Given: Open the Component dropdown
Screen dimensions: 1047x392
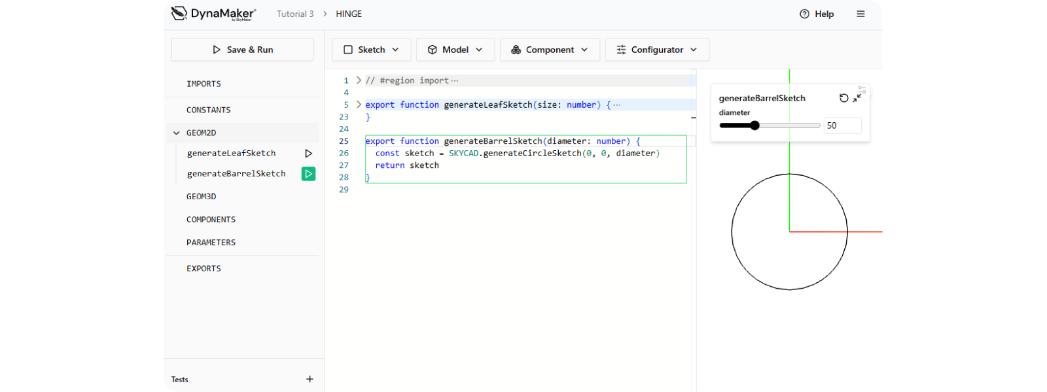Looking at the screenshot, I should pos(549,50).
